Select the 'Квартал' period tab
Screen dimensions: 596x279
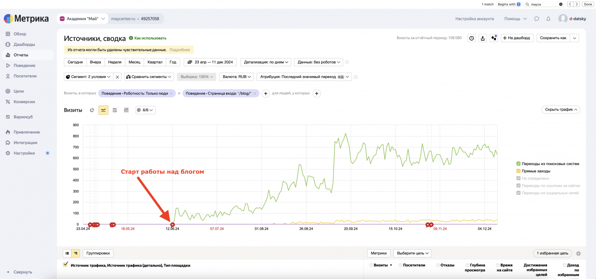155,62
